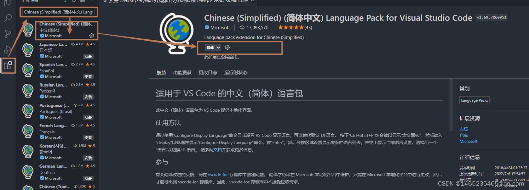Viewport: 529px width, 190px height.
Task: Click the verified badge next to Microsoft publisher
Action: point(207,27)
